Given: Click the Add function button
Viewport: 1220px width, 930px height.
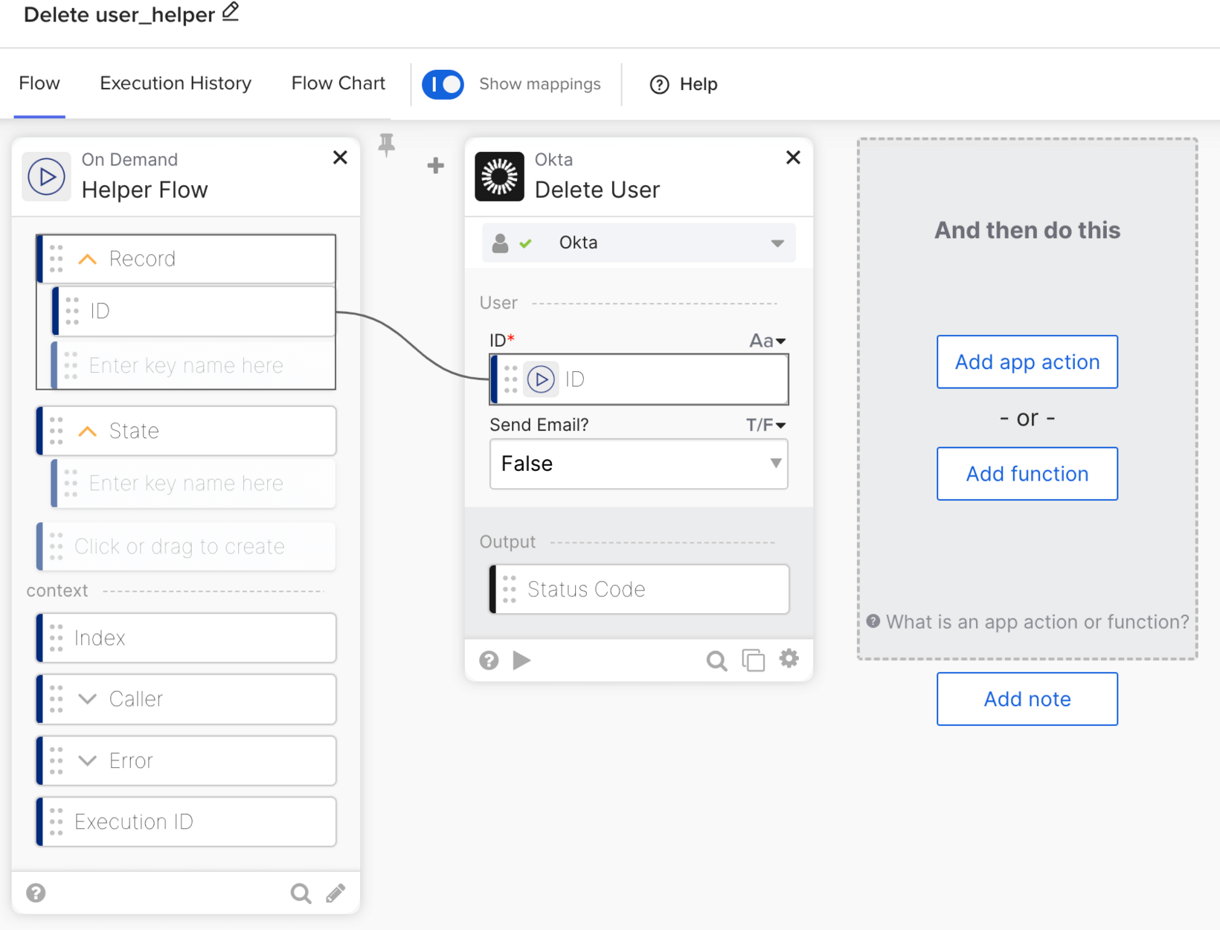Looking at the screenshot, I should coord(1027,474).
